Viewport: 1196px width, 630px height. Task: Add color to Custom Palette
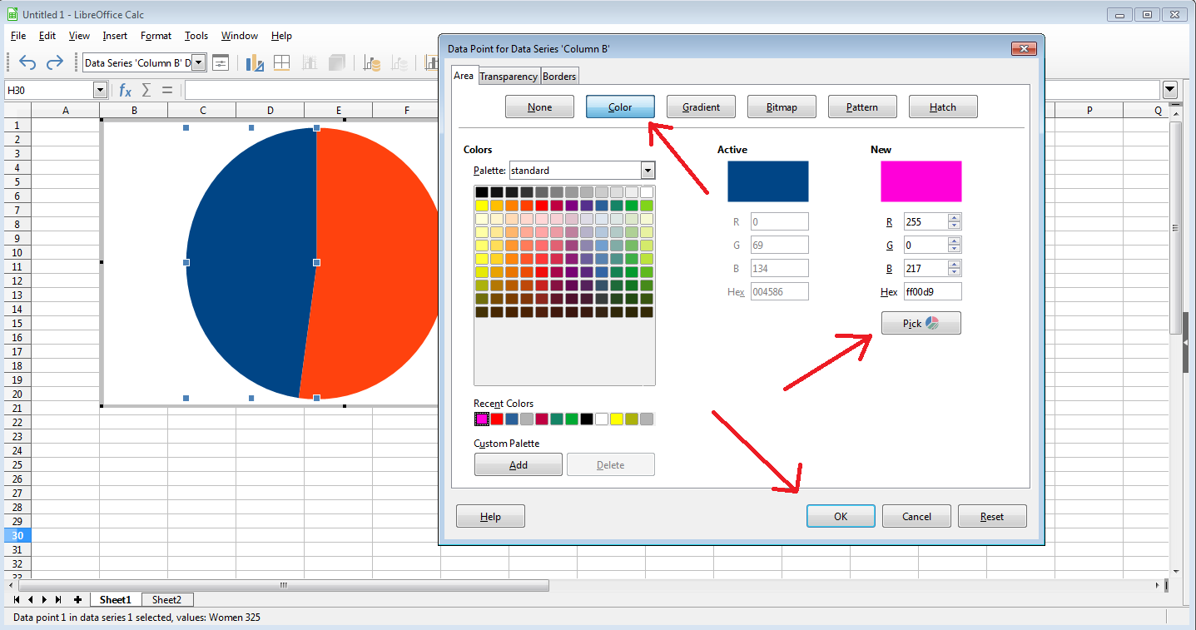[x=519, y=464]
